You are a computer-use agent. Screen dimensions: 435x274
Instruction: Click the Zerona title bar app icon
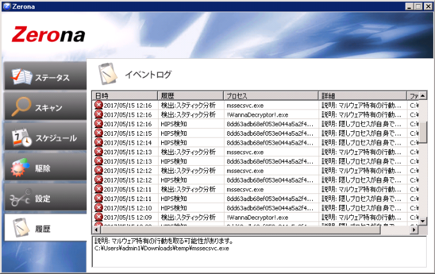pyautogui.click(x=6, y=6)
